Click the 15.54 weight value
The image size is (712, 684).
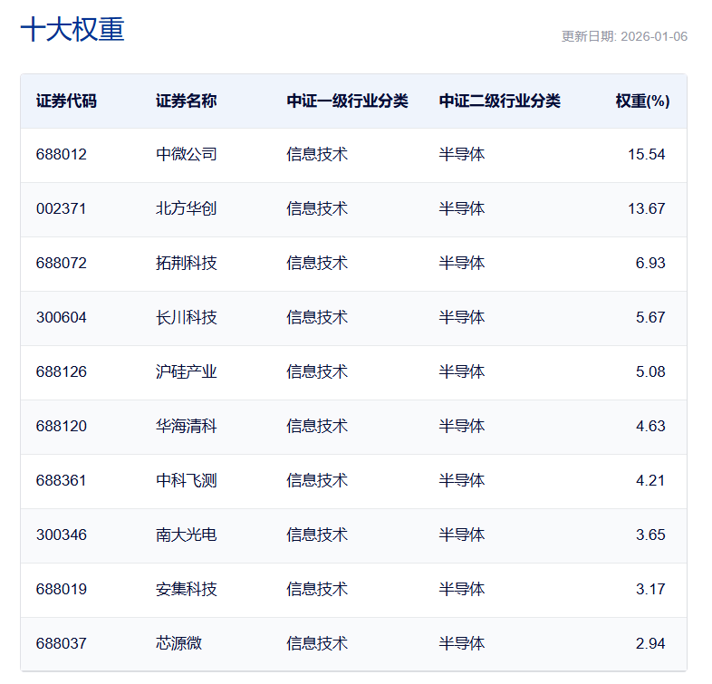coord(646,154)
